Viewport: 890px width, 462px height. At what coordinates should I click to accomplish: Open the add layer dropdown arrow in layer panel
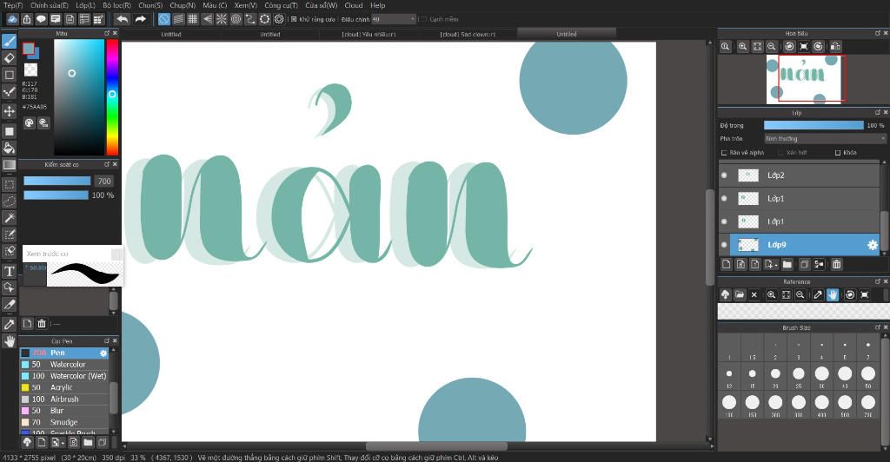tap(771, 264)
